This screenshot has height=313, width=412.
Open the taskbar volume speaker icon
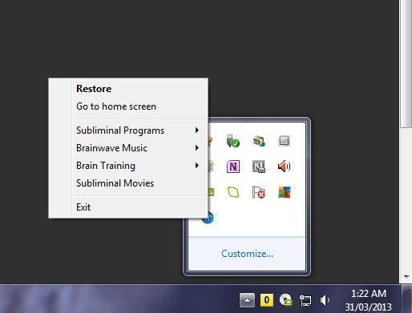pos(325,300)
